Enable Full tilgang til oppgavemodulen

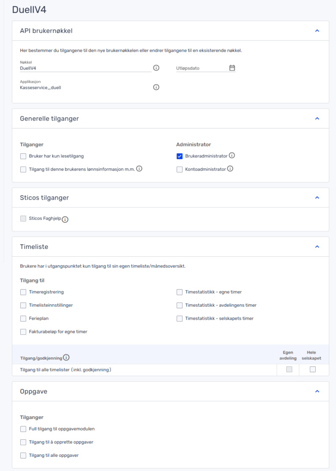tap(23, 429)
